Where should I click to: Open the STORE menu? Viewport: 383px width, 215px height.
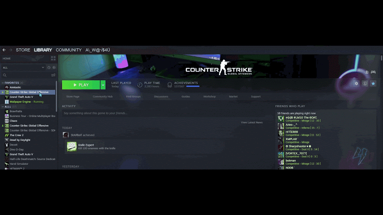[x=23, y=50]
